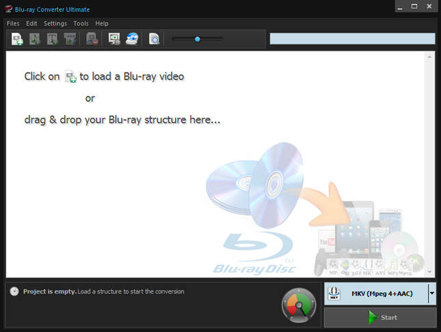Select the MKV (Mpeg 4+AAC) format button

376,294
